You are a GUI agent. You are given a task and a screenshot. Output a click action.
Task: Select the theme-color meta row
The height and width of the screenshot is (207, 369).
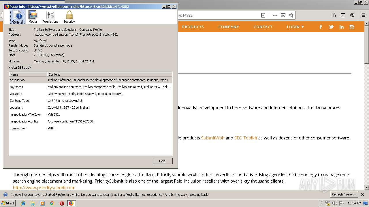tap(91, 128)
